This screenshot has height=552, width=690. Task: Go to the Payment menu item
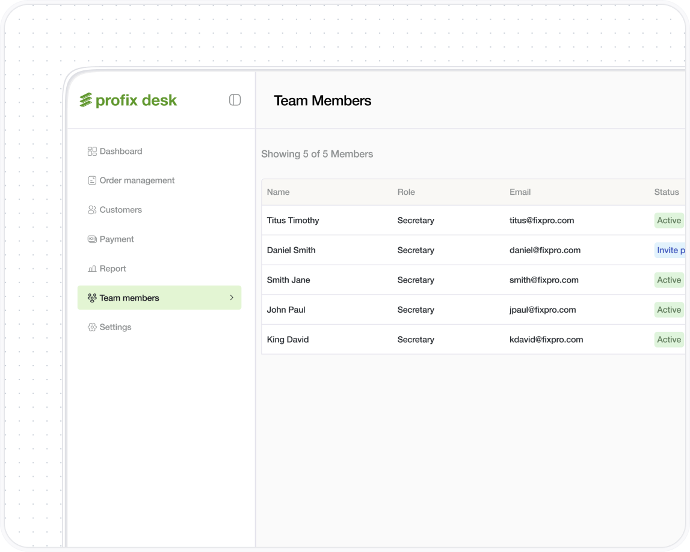117,239
